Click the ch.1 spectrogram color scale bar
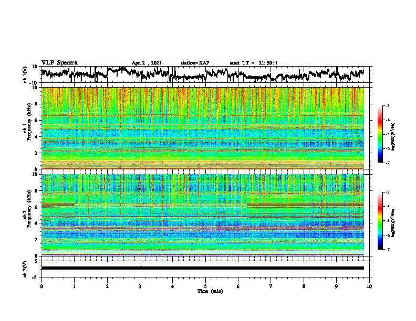Viewport: 416px width, 321px height. click(380, 134)
